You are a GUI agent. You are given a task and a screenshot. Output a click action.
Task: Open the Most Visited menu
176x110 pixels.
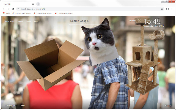[x=10, y=21]
